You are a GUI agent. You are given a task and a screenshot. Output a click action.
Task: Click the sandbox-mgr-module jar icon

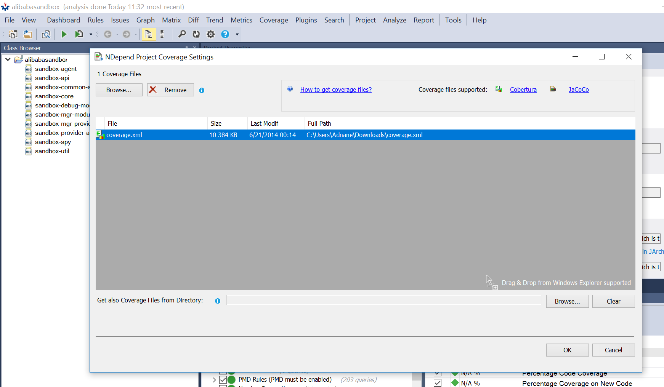pos(29,115)
